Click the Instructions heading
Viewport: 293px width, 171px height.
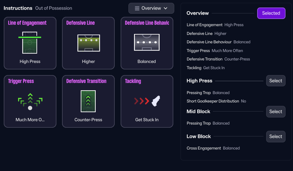click(x=18, y=8)
